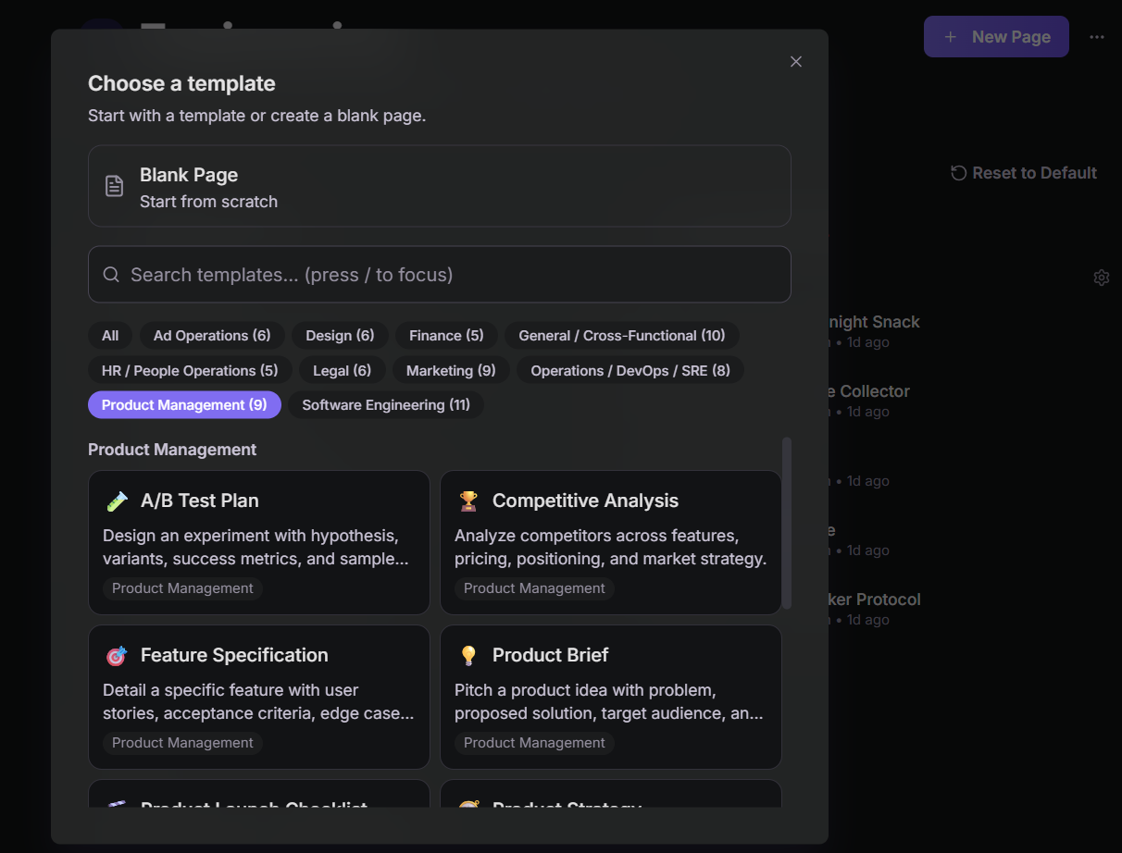This screenshot has width=1122, height=853.
Task: Click Reset to Default
Action: coord(1024,173)
